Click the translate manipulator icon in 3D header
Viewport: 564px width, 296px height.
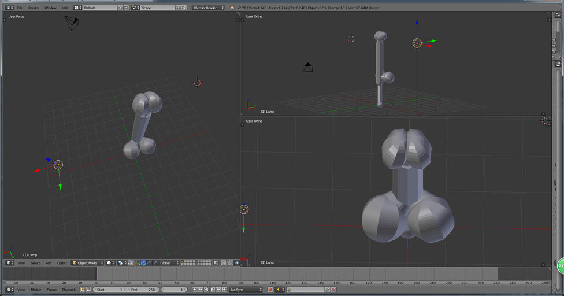(143, 263)
